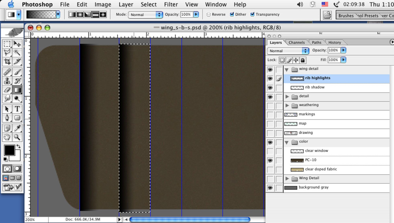Image resolution: width=394 pixels, height=223 pixels.
Task: Hide the background gray layer
Action: pyautogui.click(x=270, y=188)
